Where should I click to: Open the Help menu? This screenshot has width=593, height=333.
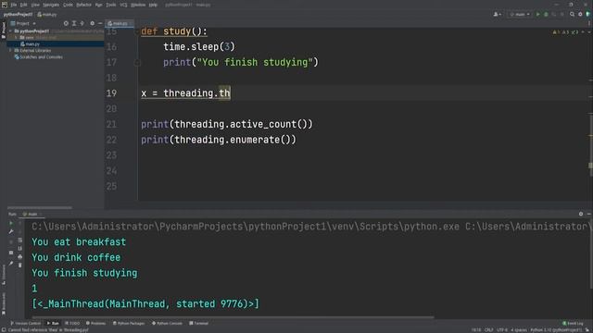(153, 5)
